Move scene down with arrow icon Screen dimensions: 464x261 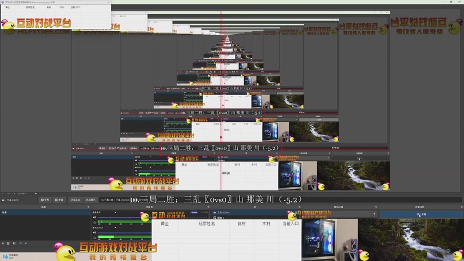(26, 243)
